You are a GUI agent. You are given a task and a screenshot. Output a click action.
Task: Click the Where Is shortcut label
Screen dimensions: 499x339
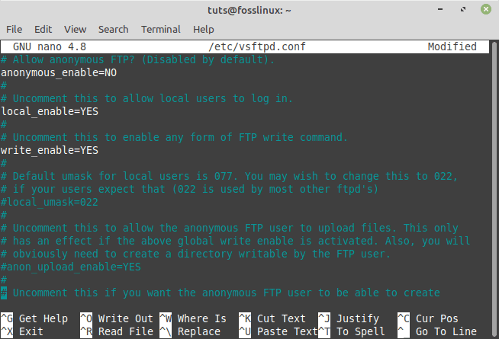[x=201, y=318]
